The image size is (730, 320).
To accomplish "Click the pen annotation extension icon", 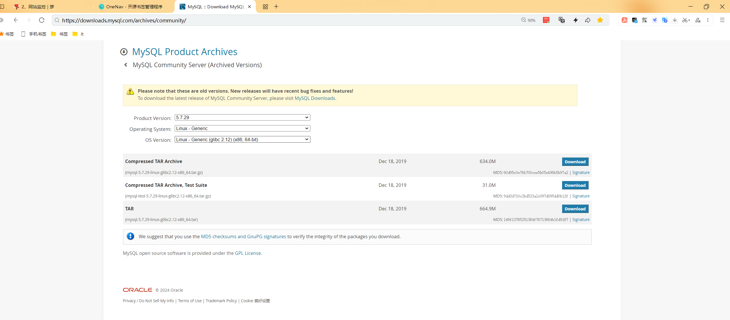I will [x=698, y=20].
